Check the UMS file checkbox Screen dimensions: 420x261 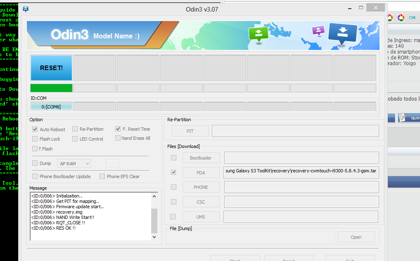tap(173, 216)
